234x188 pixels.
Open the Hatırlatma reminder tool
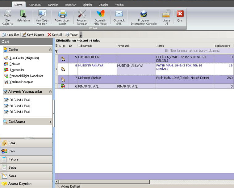pos(23,14)
